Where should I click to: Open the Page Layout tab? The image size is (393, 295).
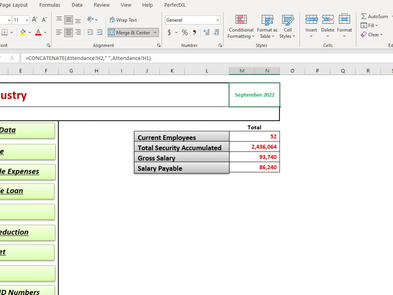(x=14, y=5)
